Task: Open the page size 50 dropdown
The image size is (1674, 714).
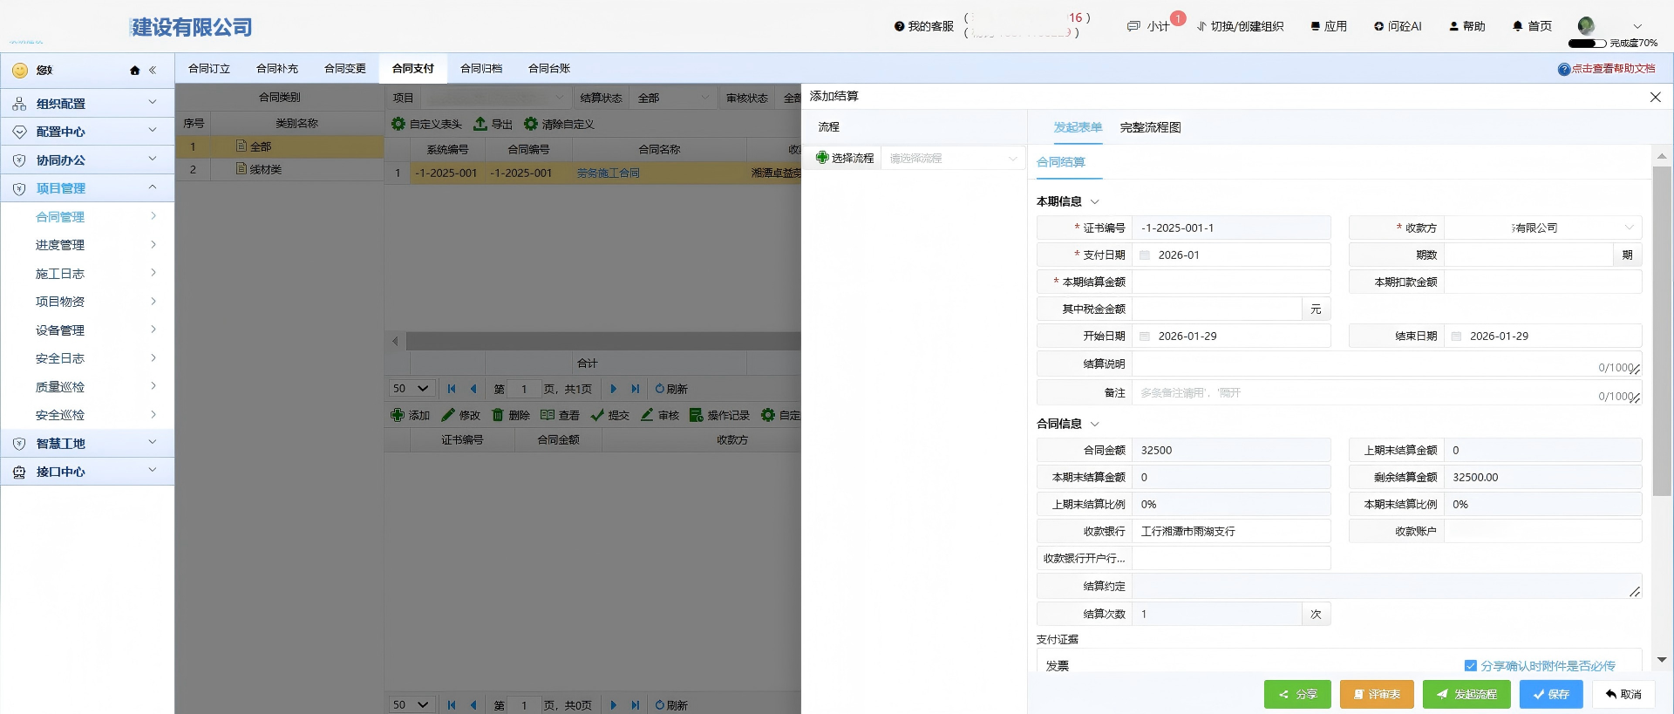Action: point(411,389)
